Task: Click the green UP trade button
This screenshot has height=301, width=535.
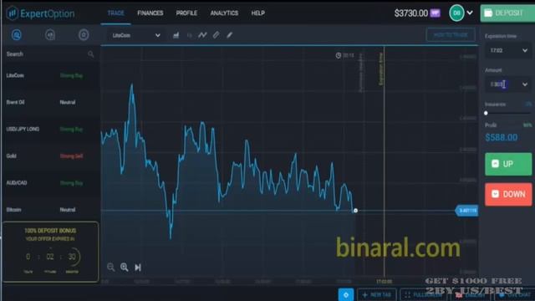Action: coord(508,164)
